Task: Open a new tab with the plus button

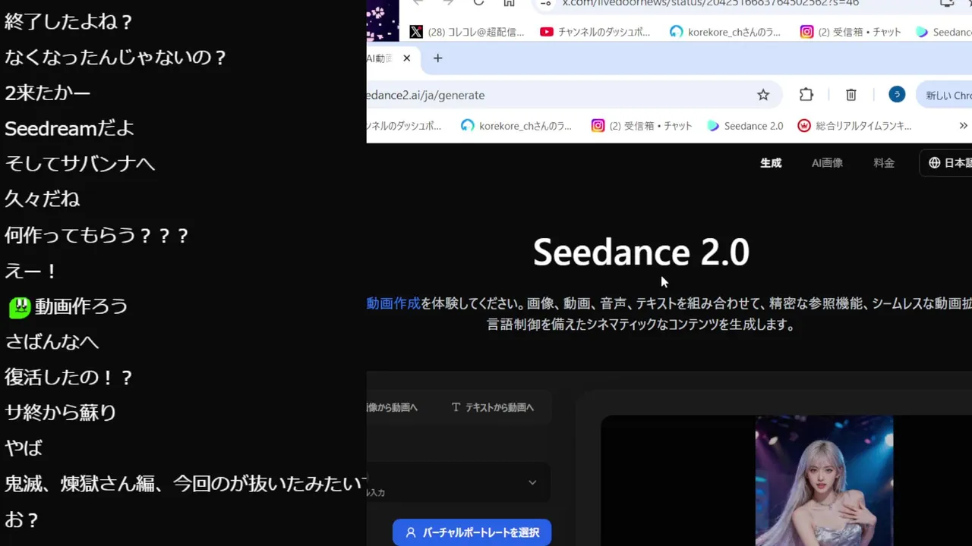Action: click(x=437, y=58)
